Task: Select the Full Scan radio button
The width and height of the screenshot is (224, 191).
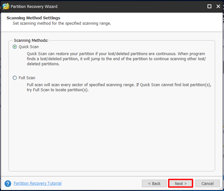Action: tap(15, 78)
